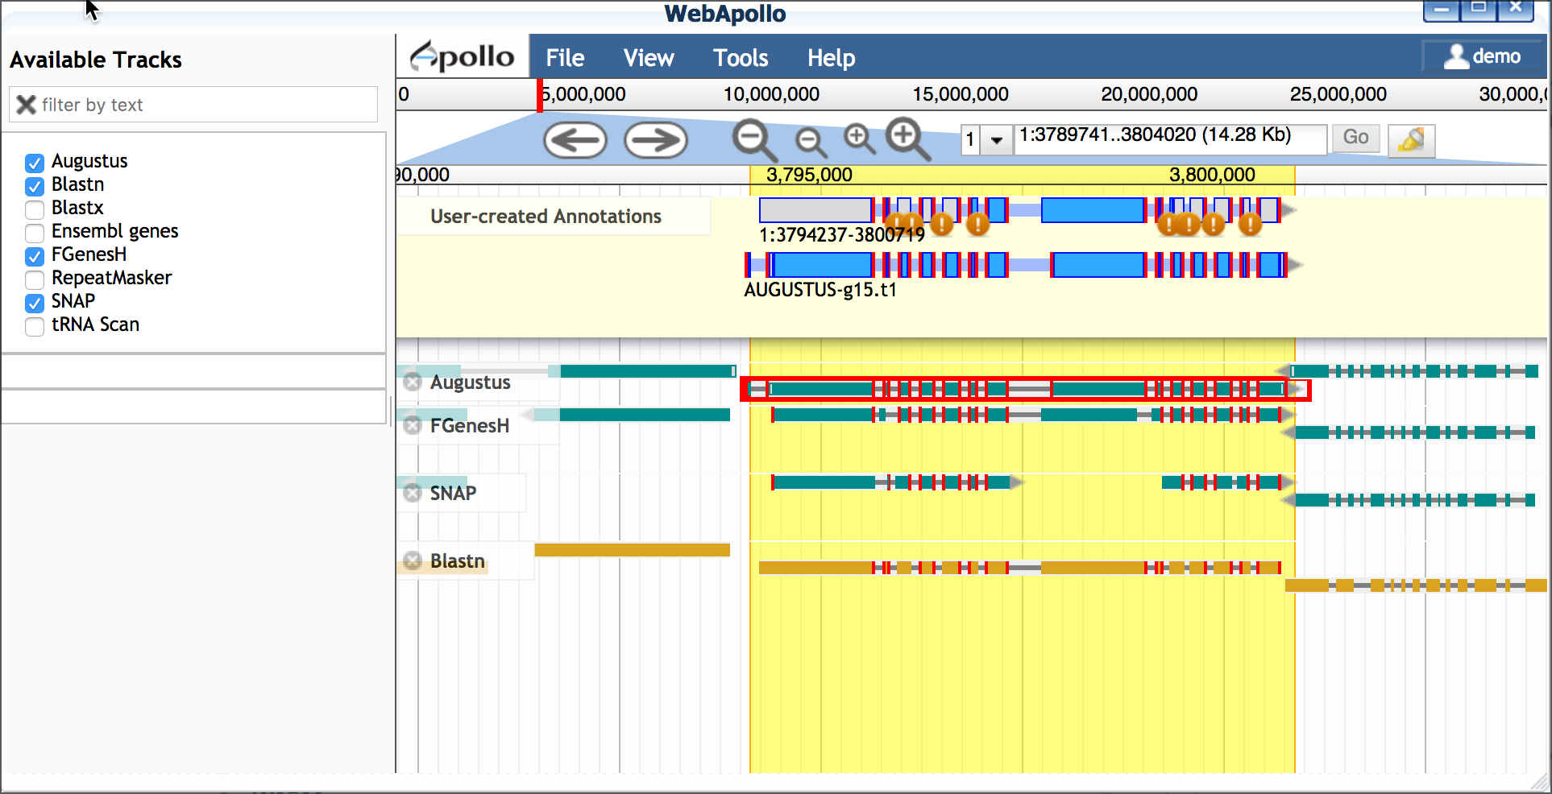The height and width of the screenshot is (794, 1552).
Task: Close the WebApollo window
Action: (1515, 10)
